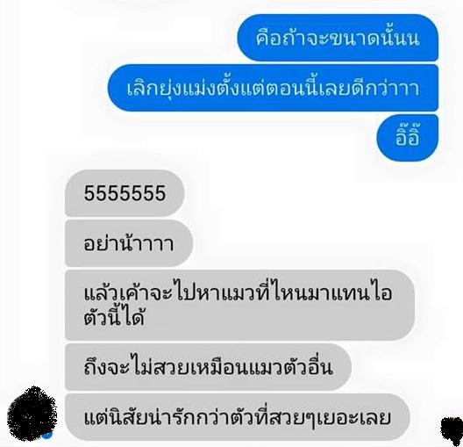This screenshot has width=463, height=447.
Task: Tap the gray '5555555' message bubble
Action: tap(125, 193)
